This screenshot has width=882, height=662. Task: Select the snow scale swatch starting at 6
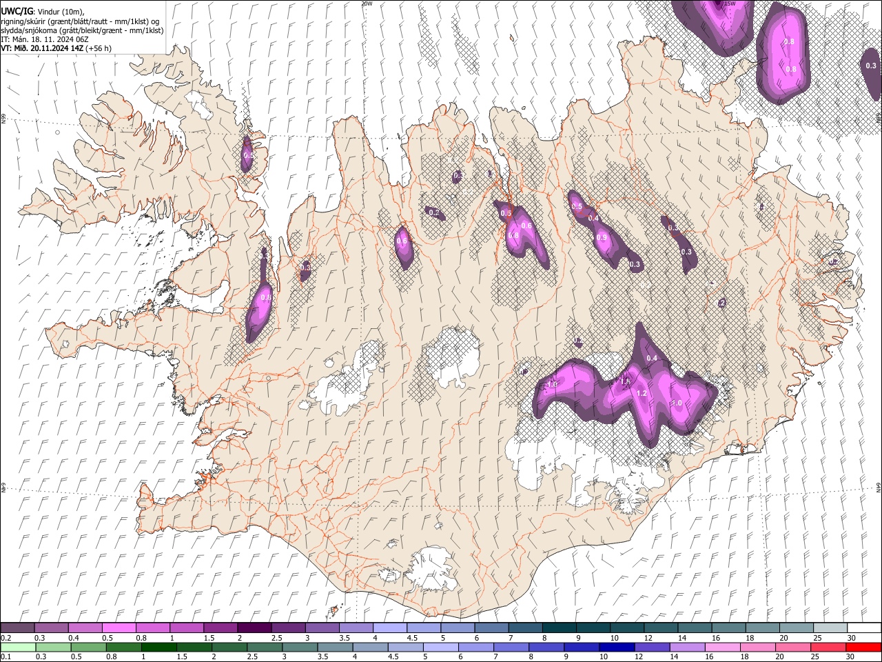(x=491, y=628)
